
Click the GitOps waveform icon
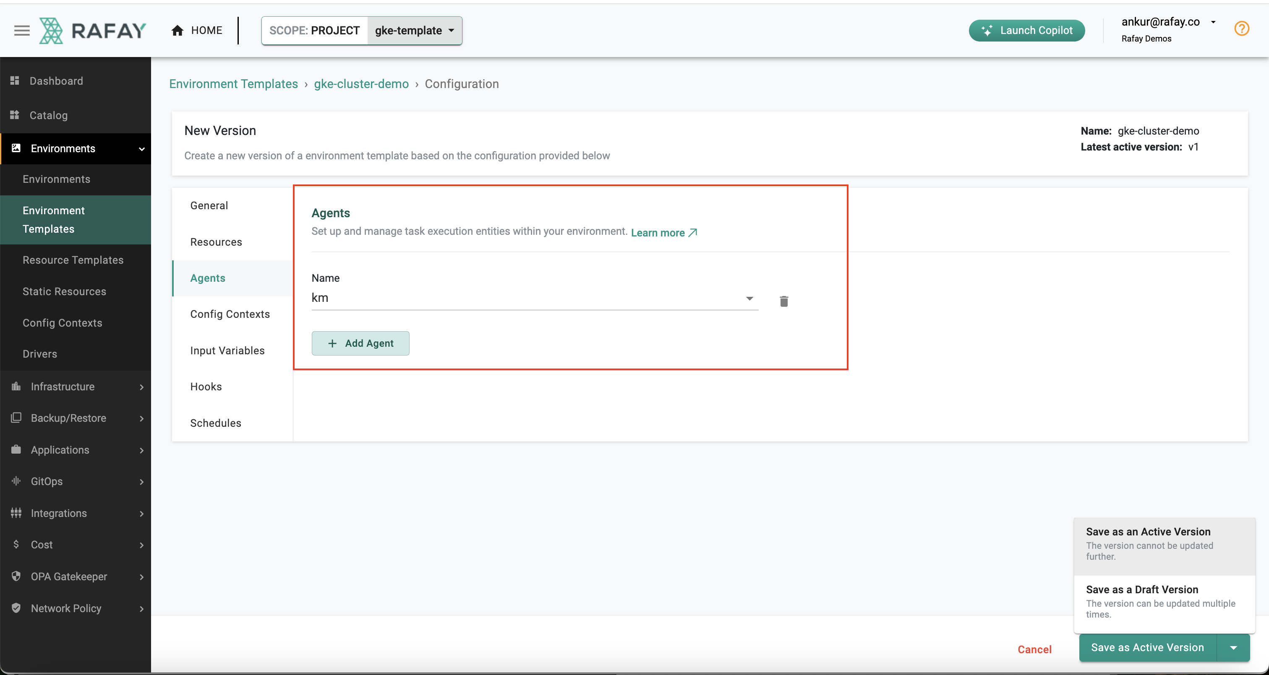pos(16,481)
